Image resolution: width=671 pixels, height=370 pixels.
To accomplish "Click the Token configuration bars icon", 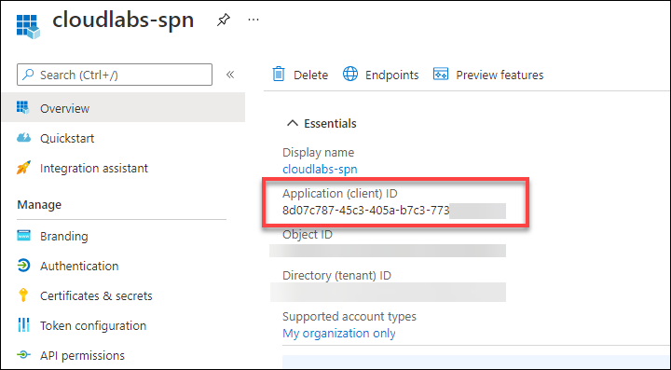I will coord(23,325).
